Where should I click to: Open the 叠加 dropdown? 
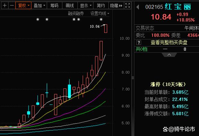pyautogui.click(x=39, y=5)
